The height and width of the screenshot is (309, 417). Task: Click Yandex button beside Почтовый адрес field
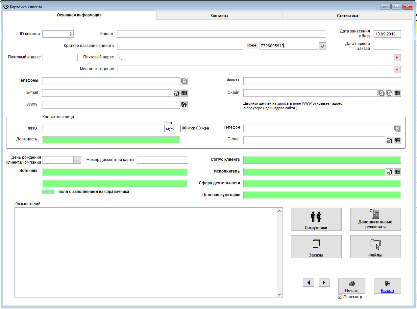click(397, 58)
